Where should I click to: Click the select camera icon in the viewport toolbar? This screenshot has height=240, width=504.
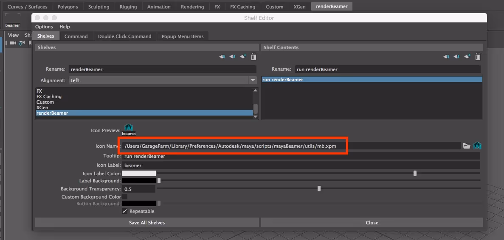[x=13, y=43]
